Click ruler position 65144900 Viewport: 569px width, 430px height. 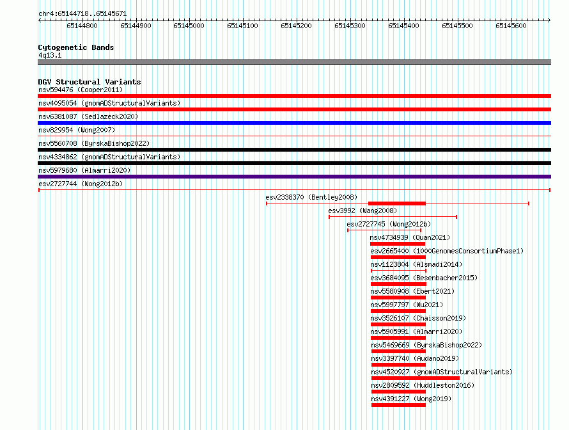[136, 26]
